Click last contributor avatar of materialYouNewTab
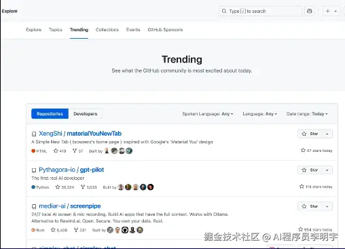Image resolution: width=345 pixels, height=249 pixels. point(129,151)
